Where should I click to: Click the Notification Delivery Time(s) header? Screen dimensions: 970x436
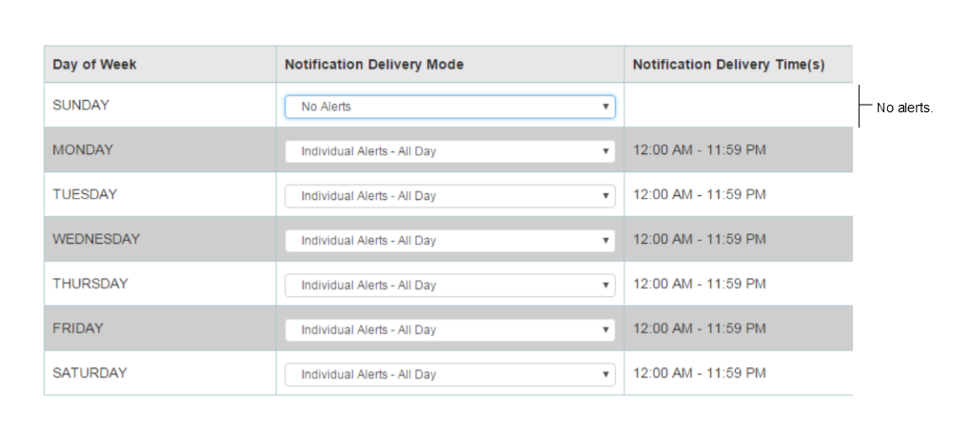pos(729,65)
